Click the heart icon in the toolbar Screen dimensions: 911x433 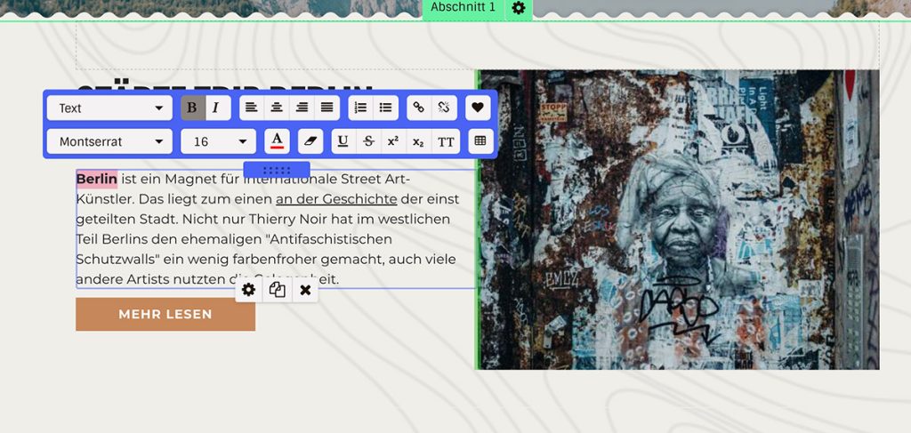tap(478, 108)
